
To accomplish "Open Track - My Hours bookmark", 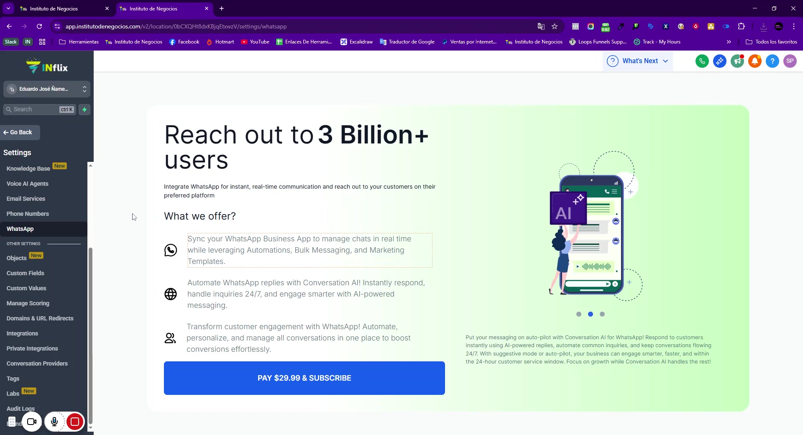I will click(x=657, y=42).
